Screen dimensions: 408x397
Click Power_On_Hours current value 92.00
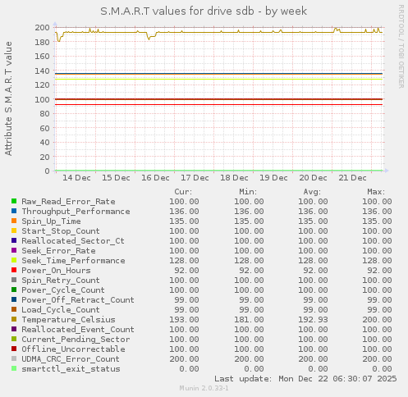click(x=186, y=271)
